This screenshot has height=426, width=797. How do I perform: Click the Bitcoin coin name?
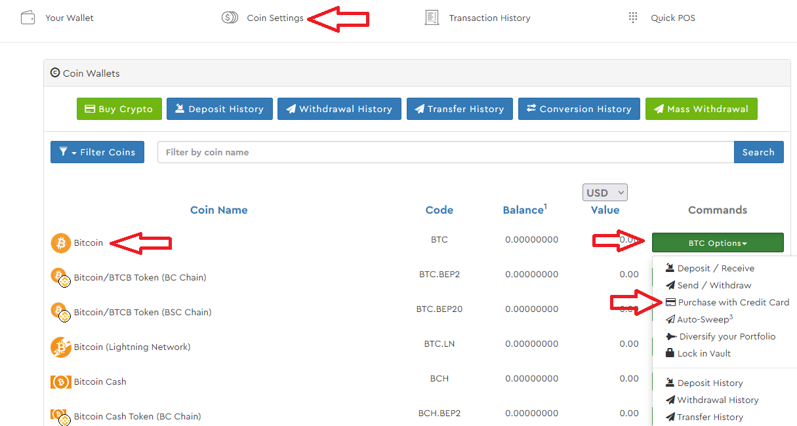click(x=89, y=243)
